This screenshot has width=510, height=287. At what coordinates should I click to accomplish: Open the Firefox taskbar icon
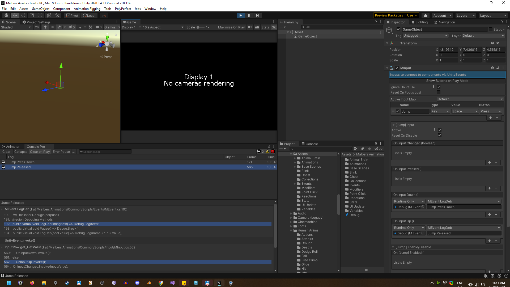(x=32, y=283)
